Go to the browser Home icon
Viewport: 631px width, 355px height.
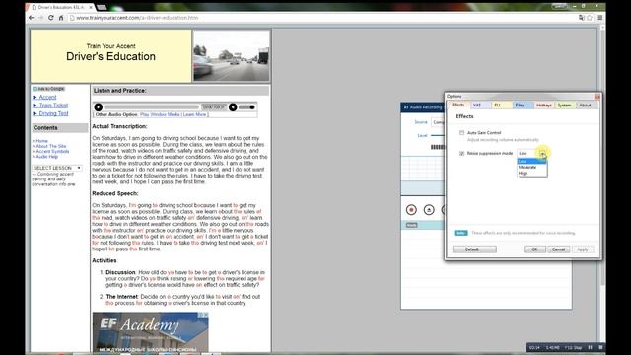[61, 18]
